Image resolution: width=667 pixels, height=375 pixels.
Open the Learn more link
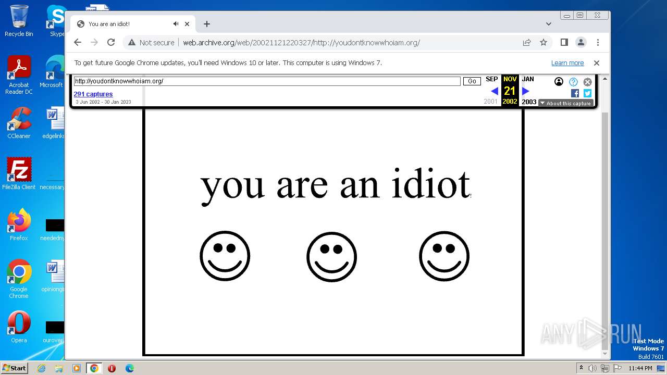pyautogui.click(x=567, y=63)
